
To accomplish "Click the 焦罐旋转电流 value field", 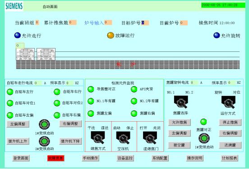I will tap(194, 82).
